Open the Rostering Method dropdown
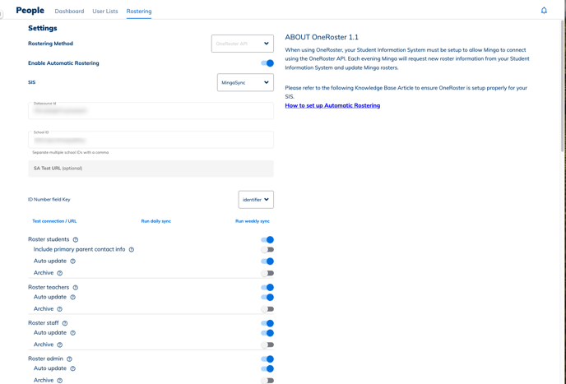The width and height of the screenshot is (566, 384). (243, 44)
